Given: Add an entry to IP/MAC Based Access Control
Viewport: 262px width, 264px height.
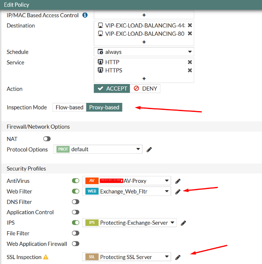Looking at the screenshot, I should (144, 15).
